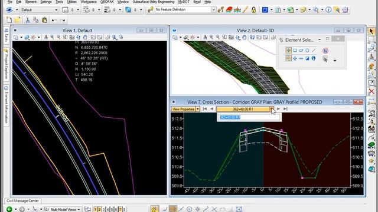Toggle view 3 button in view group
This screenshot has width=378, height=212.
click(x=104, y=210)
